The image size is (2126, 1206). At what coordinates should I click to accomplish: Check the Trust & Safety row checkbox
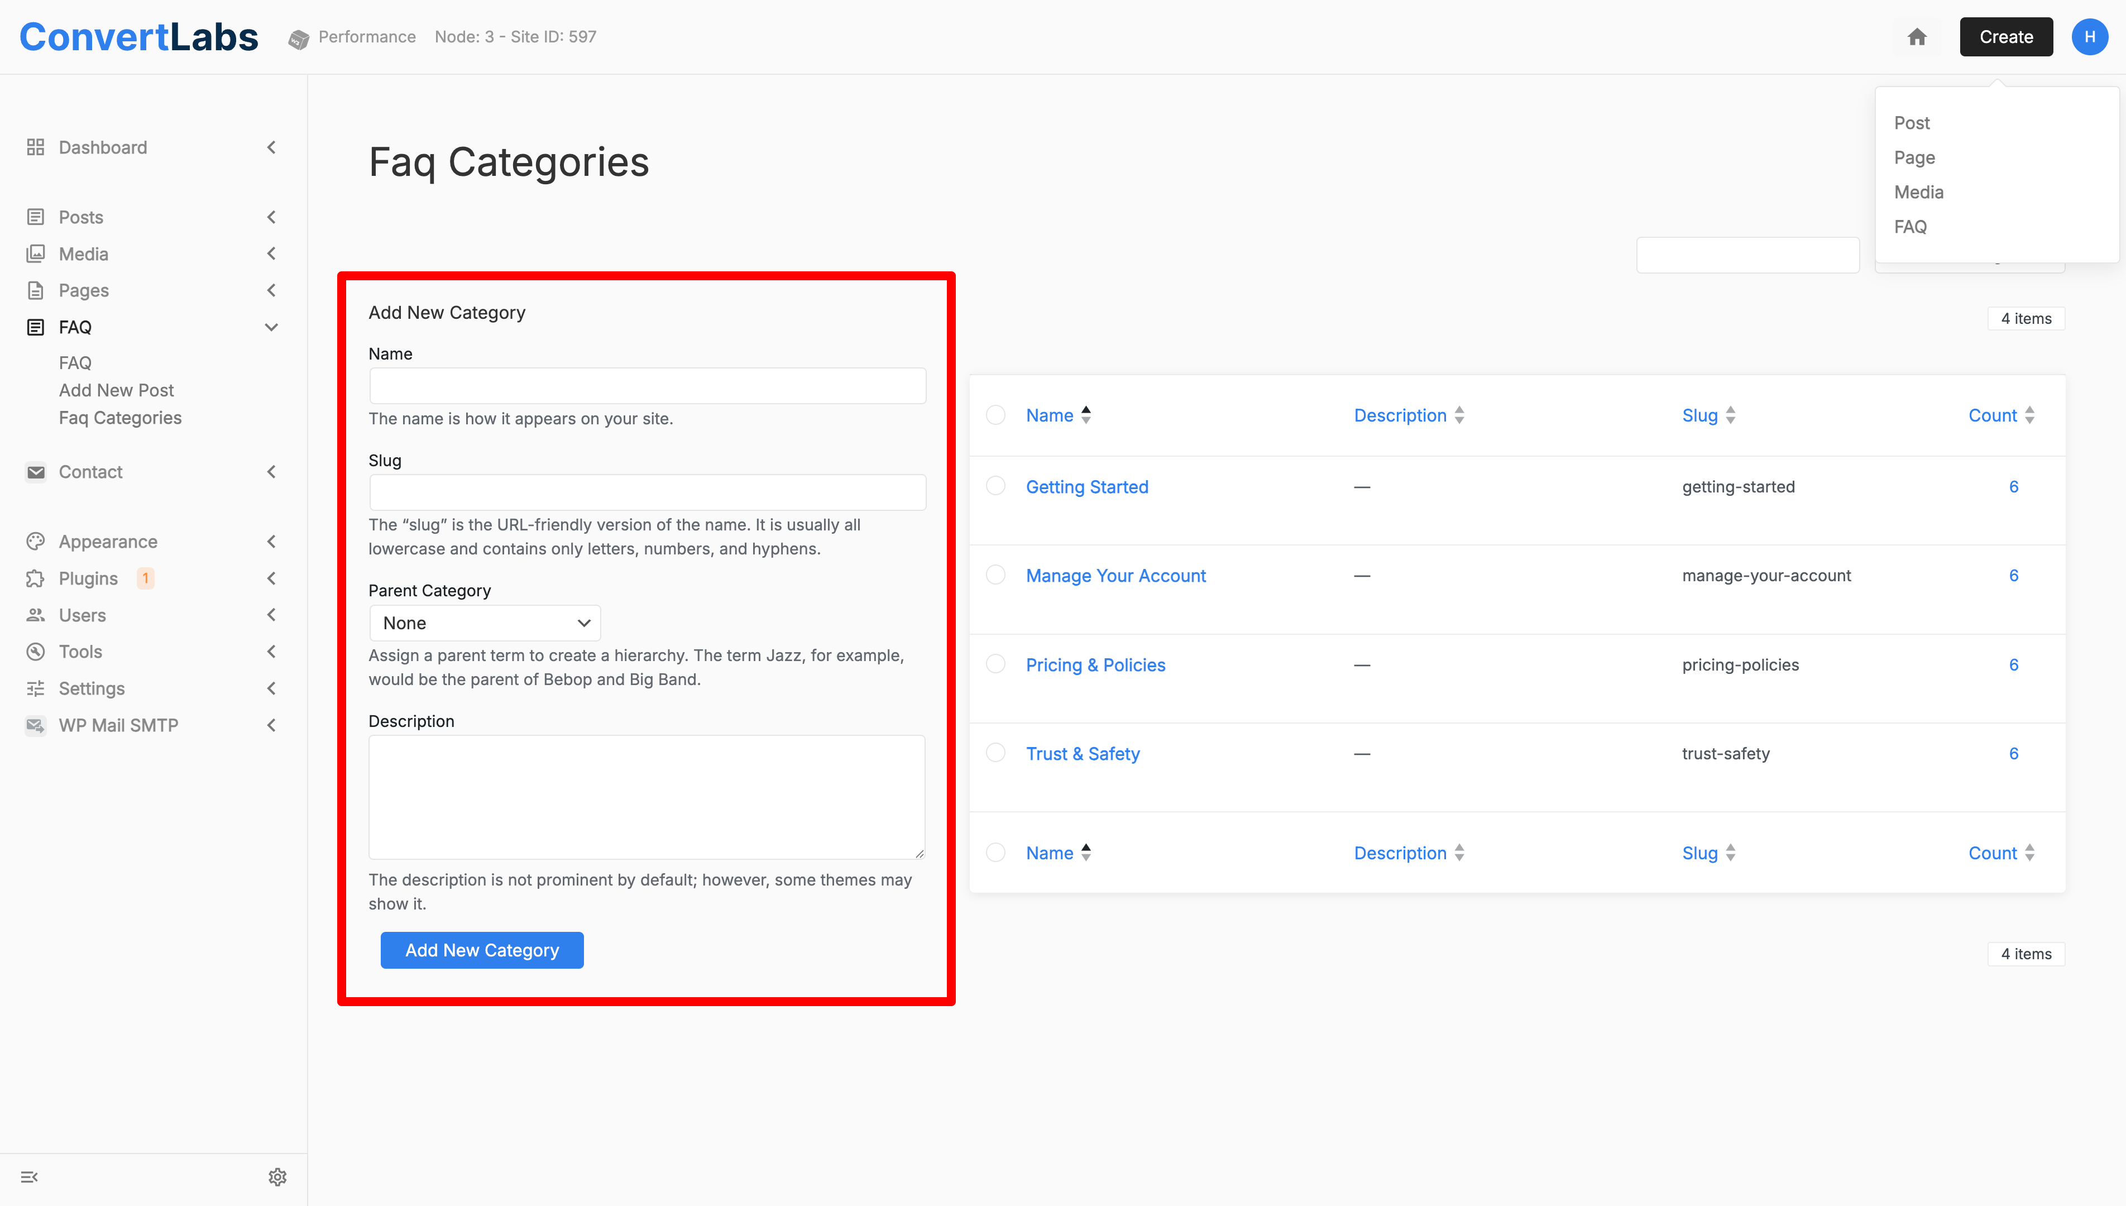coord(995,753)
